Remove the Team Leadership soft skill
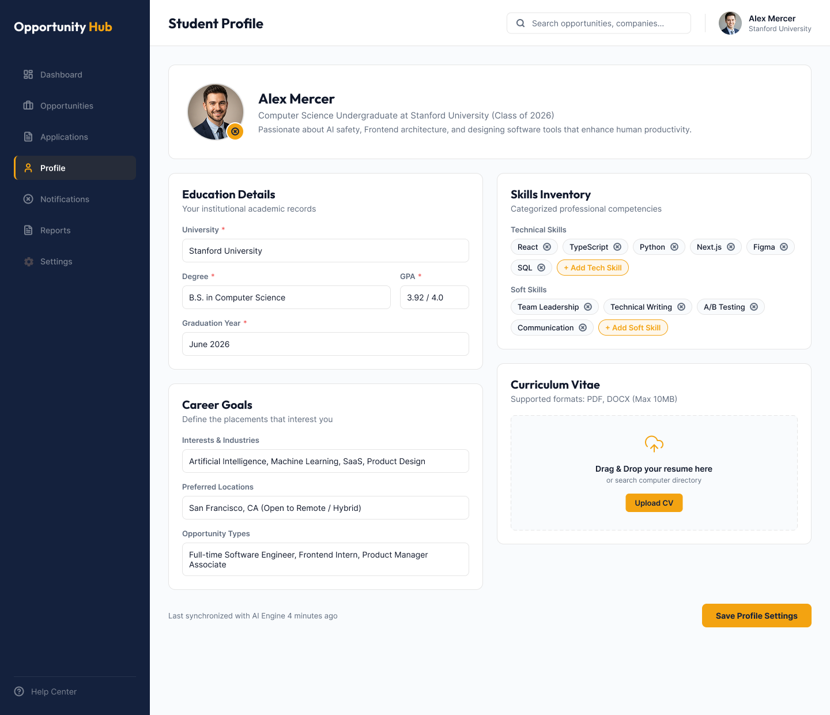 click(588, 307)
